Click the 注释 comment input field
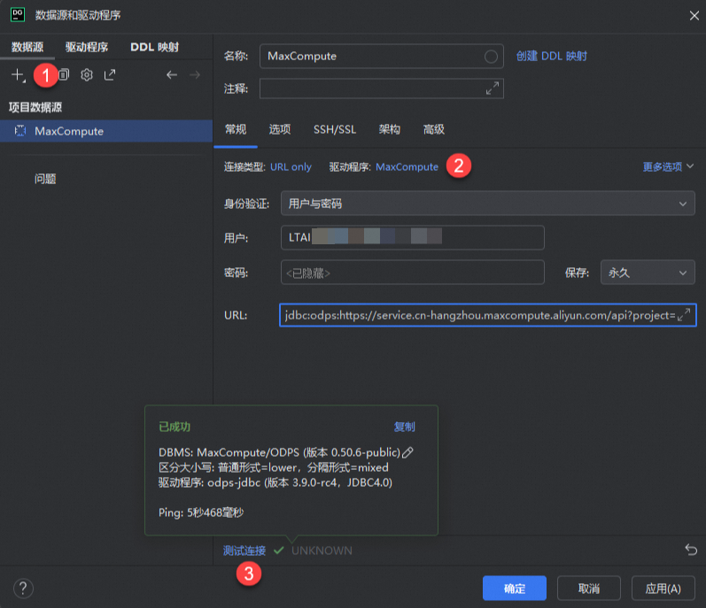This screenshot has height=608, width=706. [382, 89]
